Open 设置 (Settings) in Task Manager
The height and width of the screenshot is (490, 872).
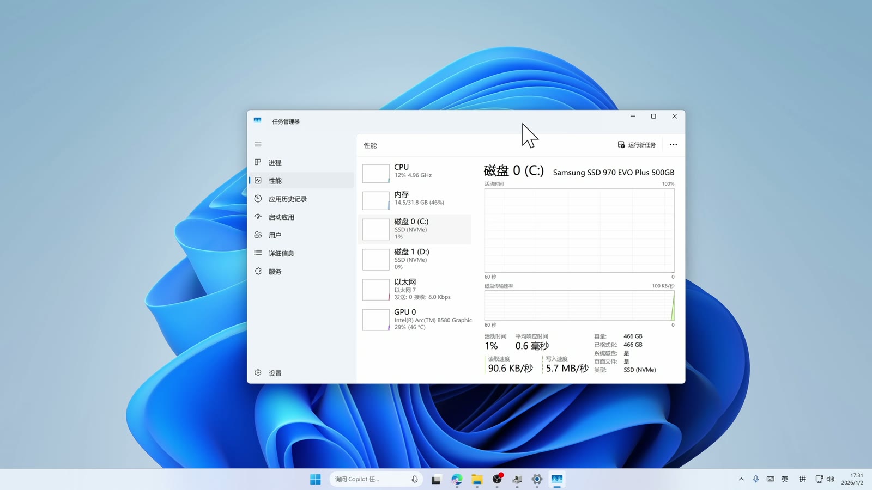click(301, 373)
